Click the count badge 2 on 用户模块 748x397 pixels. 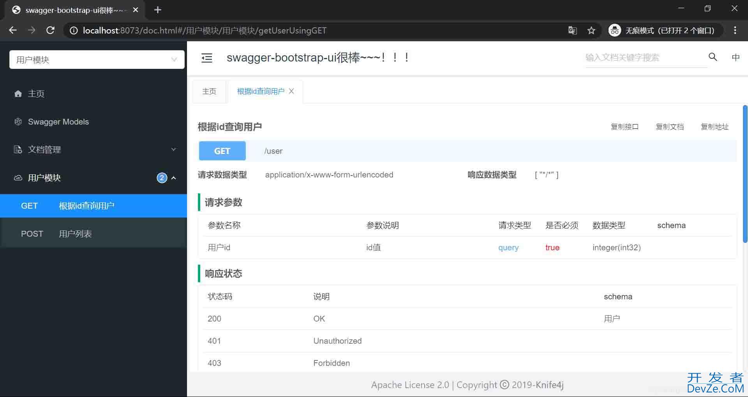click(x=162, y=178)
